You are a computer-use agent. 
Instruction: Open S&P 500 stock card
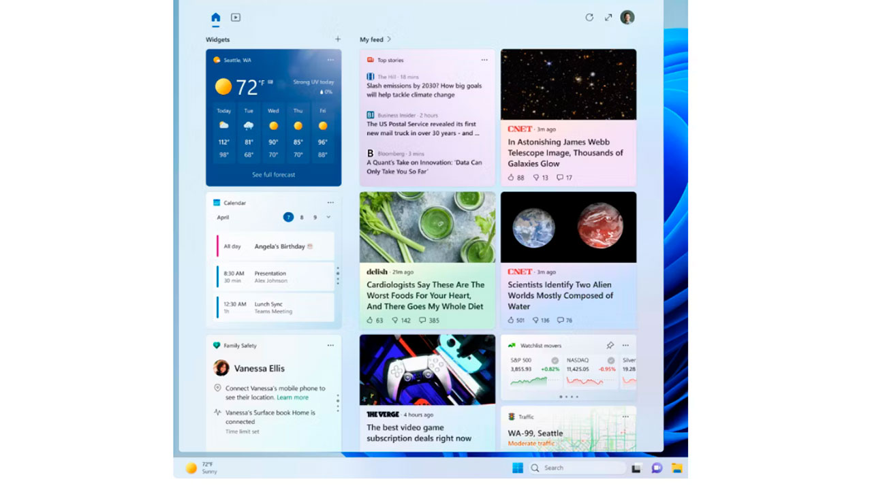pos(534,372)
